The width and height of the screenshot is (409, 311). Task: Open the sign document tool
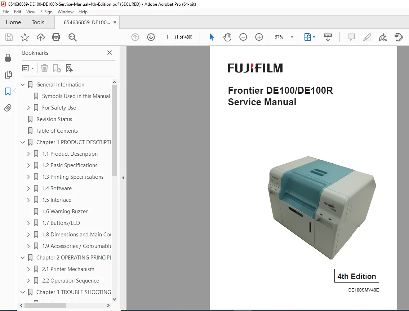coord(383,37)
